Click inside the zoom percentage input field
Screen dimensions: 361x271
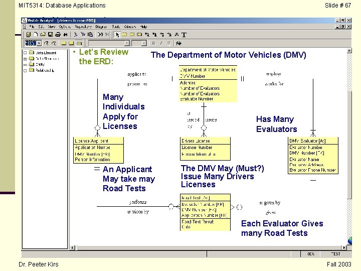click(x=31, y=43)
